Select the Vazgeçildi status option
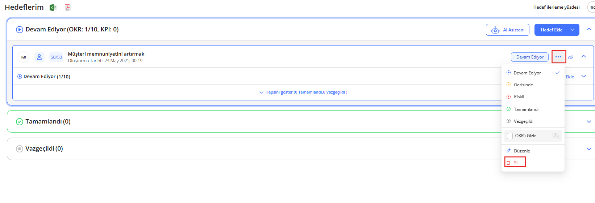 [x=523, y=121]
